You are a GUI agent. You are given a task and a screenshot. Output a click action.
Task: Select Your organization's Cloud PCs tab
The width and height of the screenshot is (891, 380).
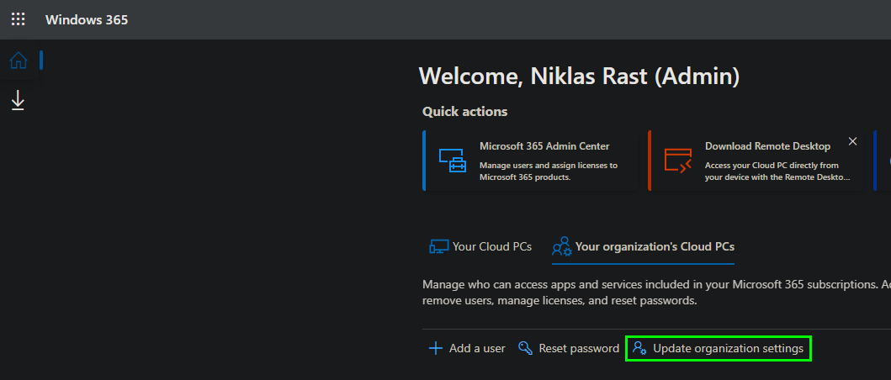pos(655,246)
